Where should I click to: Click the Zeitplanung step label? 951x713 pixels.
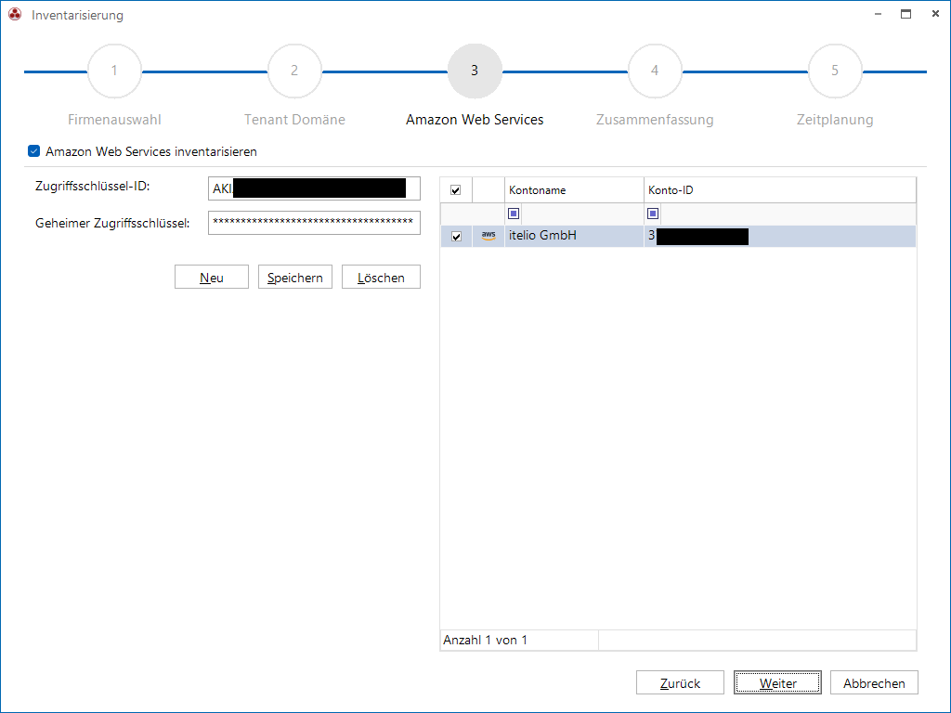coord(835,120)
